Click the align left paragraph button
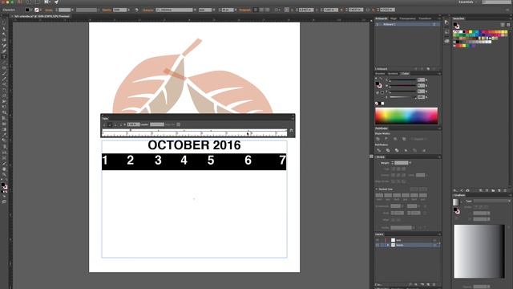Screen dimensions: 513x289 tap(256, 10)
